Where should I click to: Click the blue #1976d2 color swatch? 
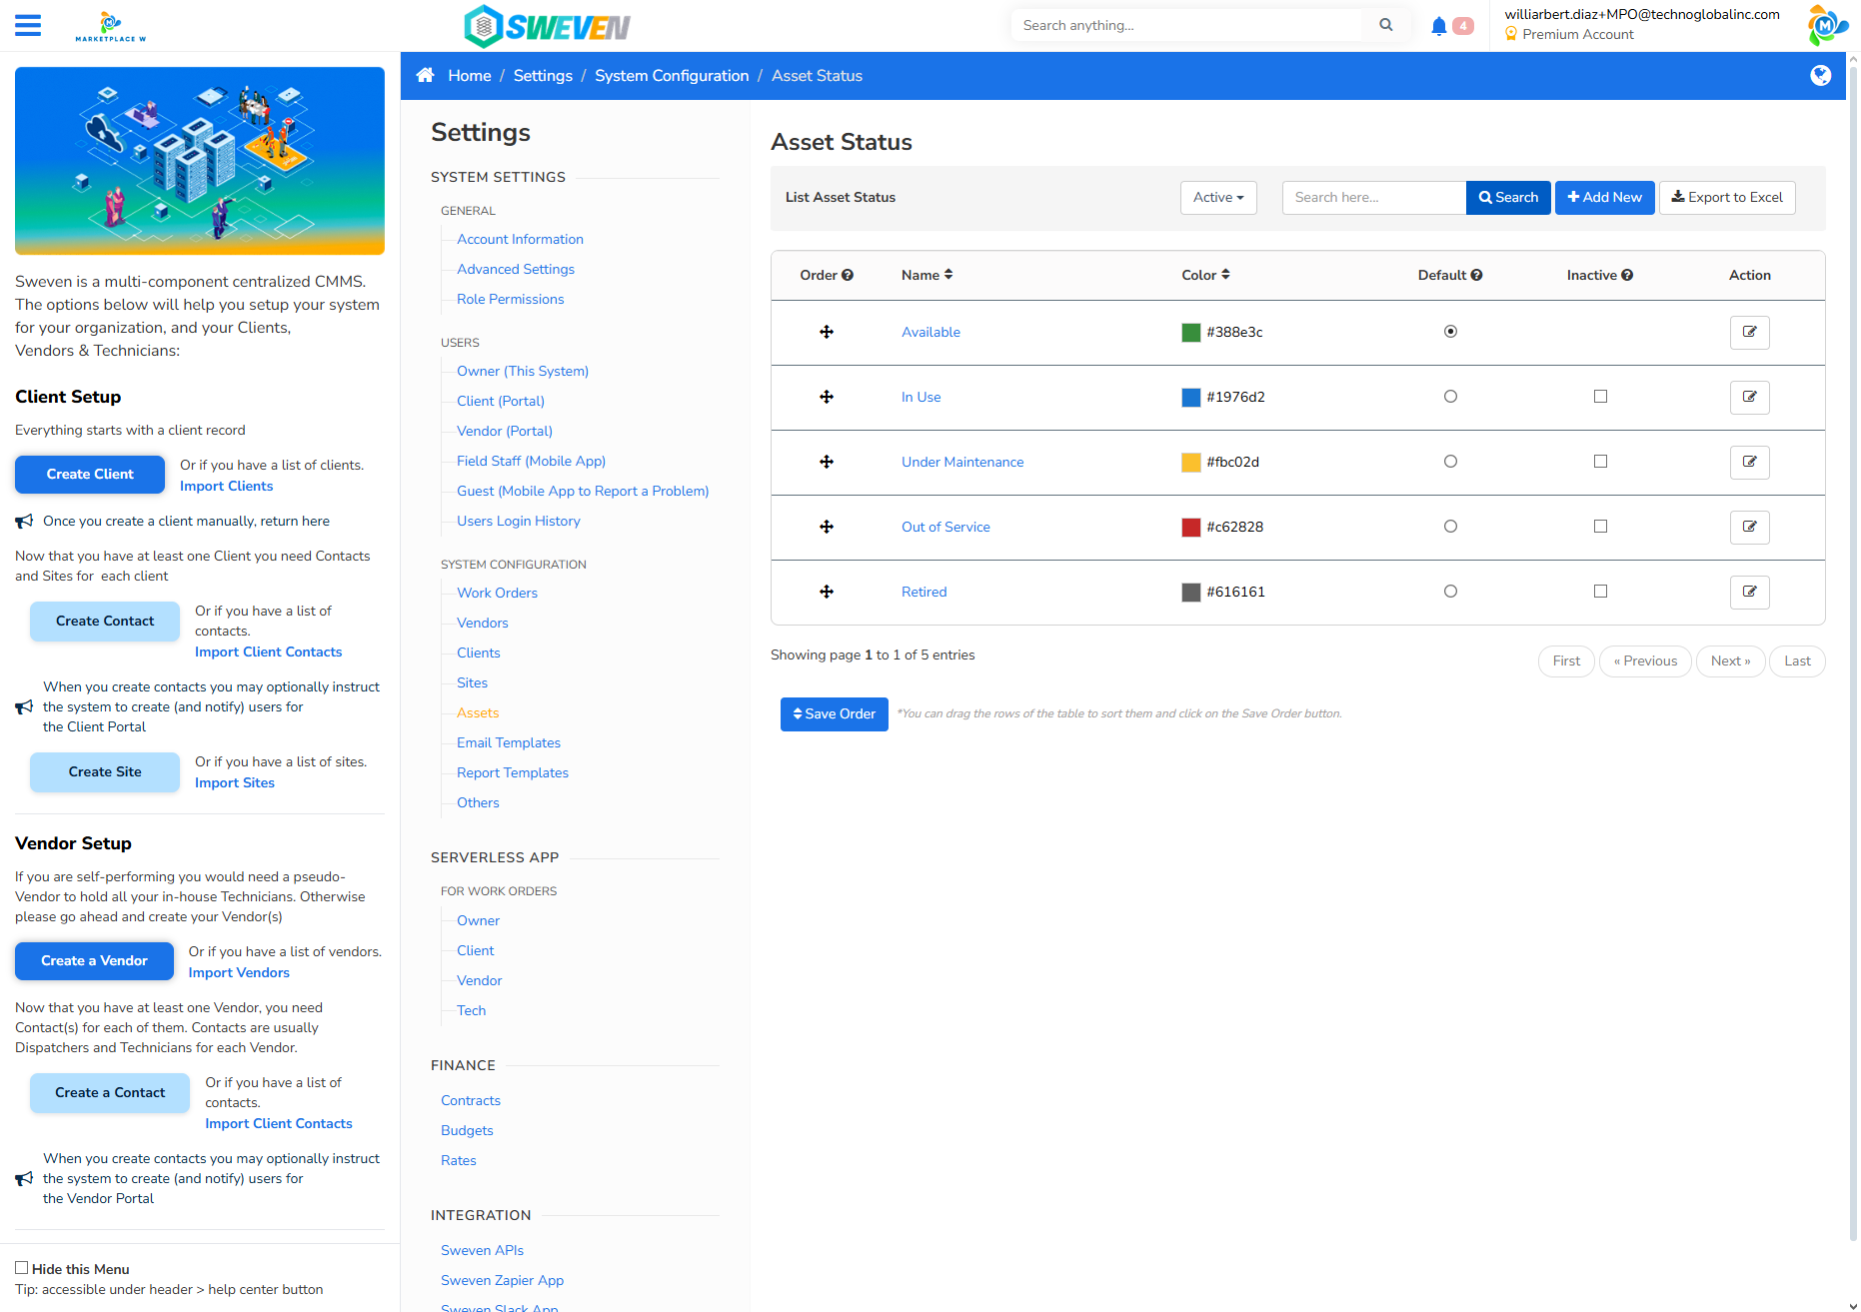coord(1191,397)
